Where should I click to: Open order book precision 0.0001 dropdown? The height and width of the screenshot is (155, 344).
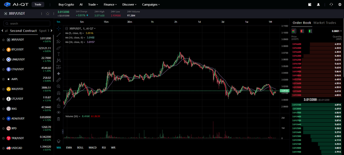pos(337,31)
